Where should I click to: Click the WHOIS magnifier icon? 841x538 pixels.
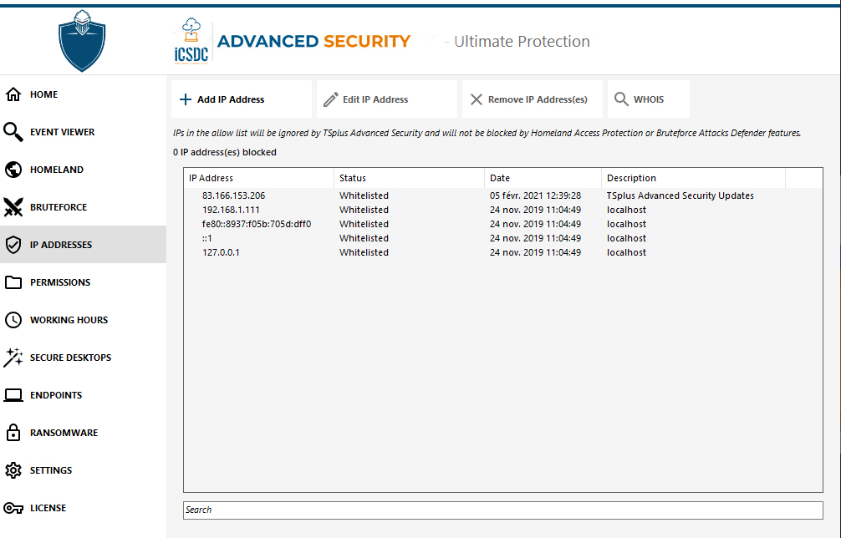click(622, 99)
